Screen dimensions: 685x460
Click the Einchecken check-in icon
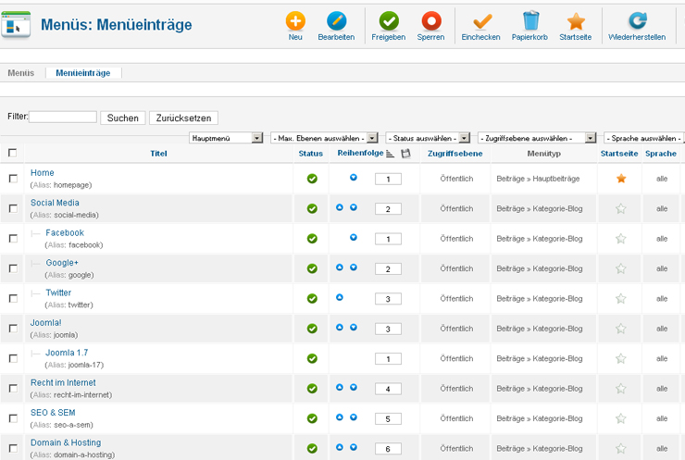(x=481, y=22)
